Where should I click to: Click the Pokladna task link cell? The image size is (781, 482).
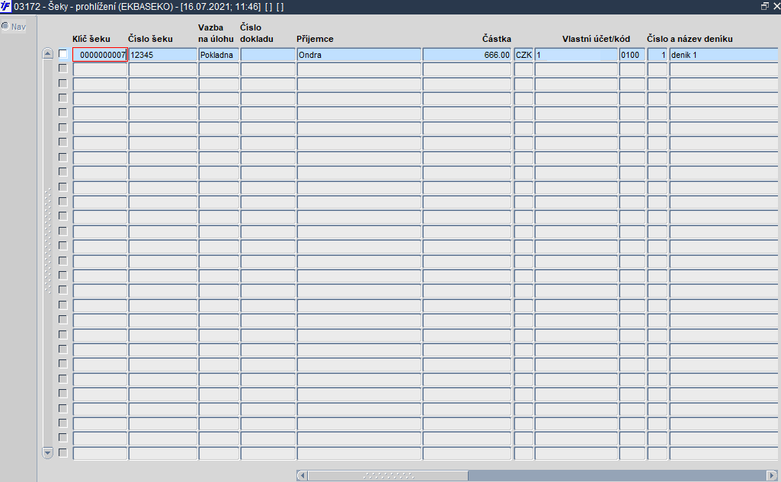pos(219,55)
